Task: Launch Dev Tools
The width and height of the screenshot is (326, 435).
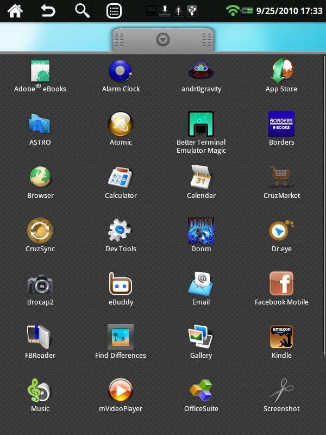Action: 120,230
